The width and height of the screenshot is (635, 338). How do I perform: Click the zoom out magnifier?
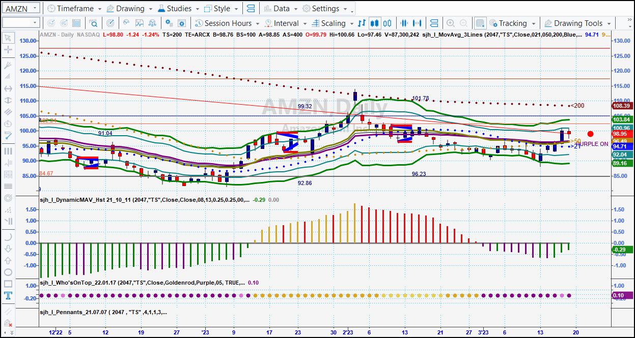tap(463, 23)
